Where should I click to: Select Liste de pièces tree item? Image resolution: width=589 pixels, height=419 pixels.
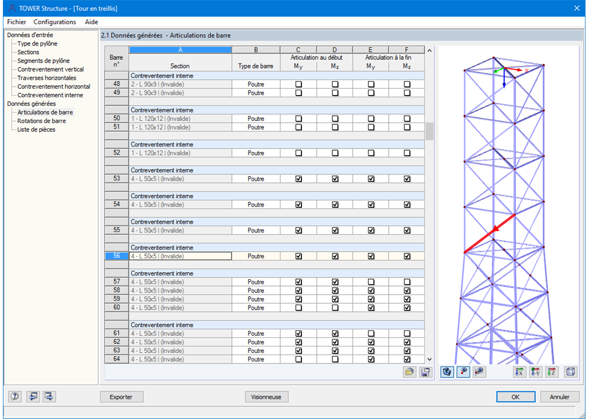click(x=36, y=129)
